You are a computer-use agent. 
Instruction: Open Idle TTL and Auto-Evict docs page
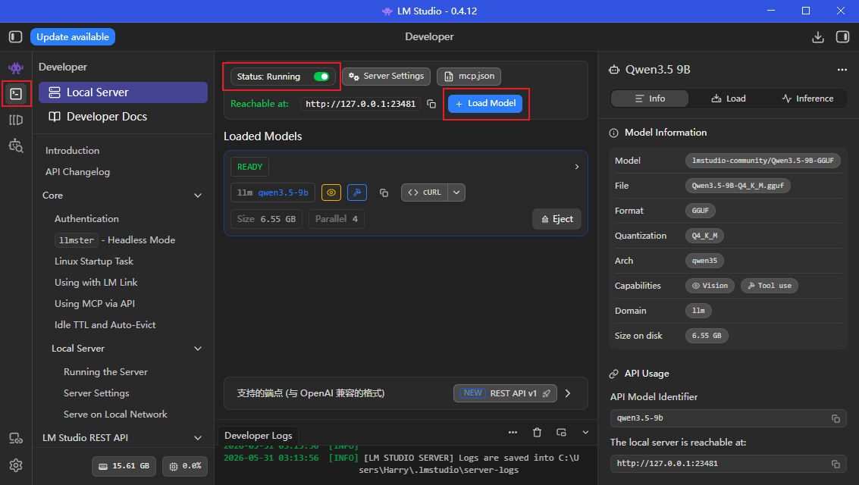(x=105, y=325)
